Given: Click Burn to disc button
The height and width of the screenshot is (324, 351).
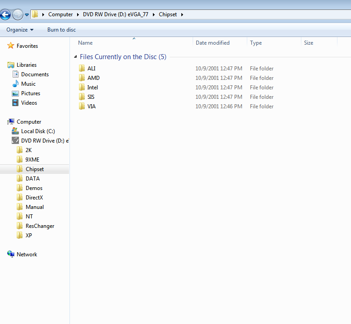Looking at the screenshot, I should (61, 30).
